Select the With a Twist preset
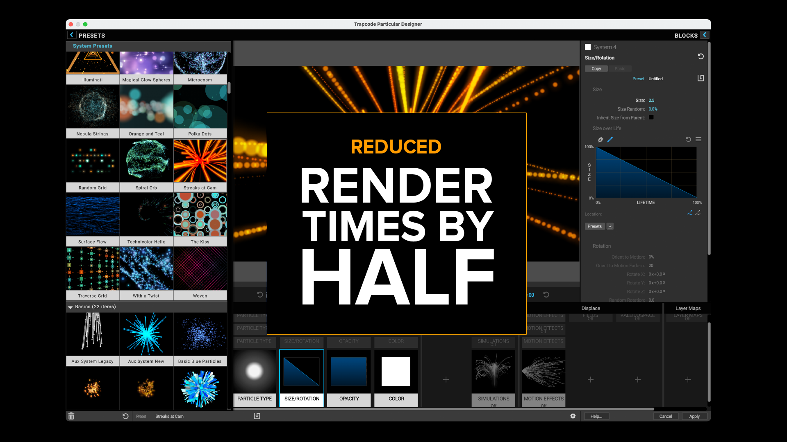 click(146, 274)
